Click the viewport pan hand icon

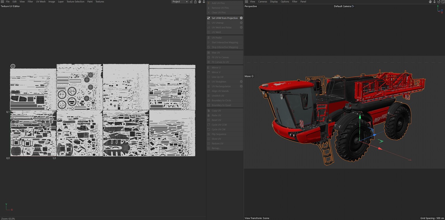point(430,2)
